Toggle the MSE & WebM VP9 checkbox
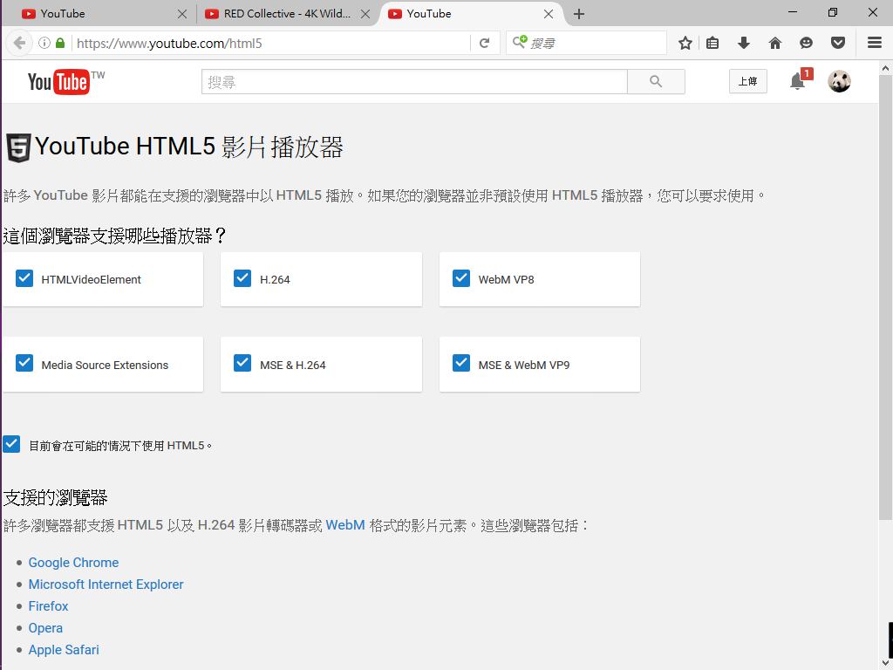 [x=461, y=364]
